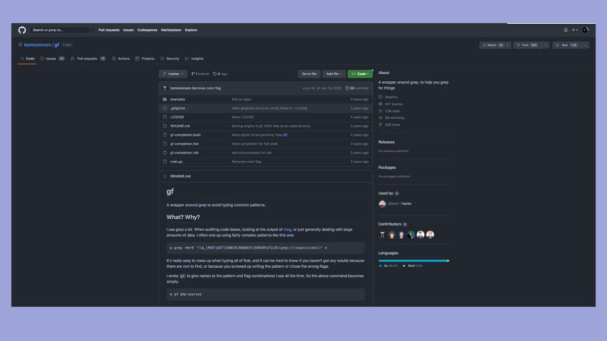The height and width of the screenshot is (341, 607).
Task: Open gf-completion.fish file
Action: 185,144
